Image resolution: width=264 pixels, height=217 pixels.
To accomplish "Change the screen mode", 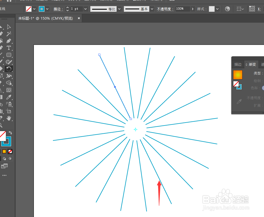I will (4, 166).
